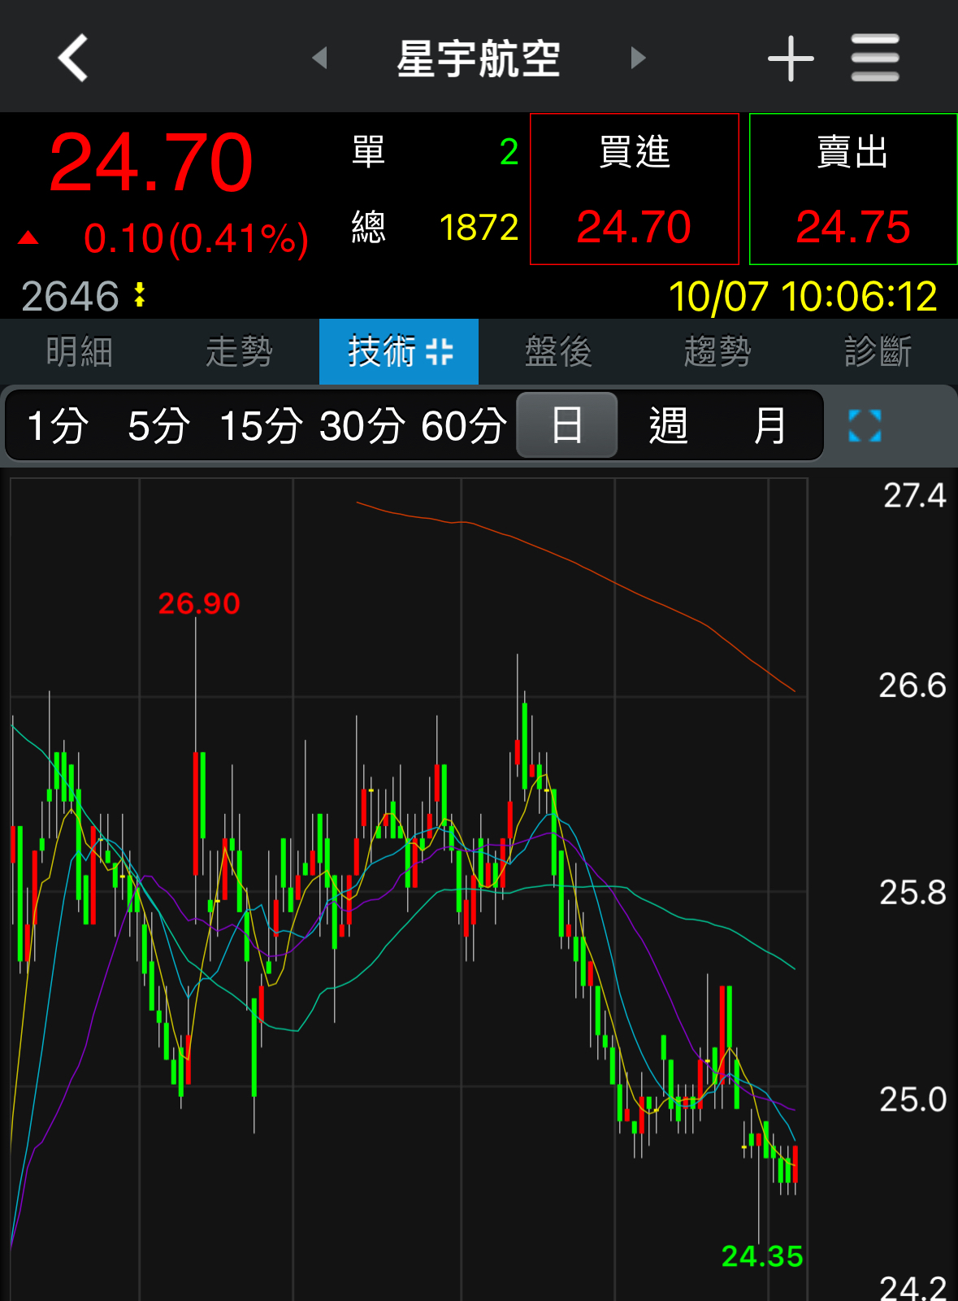Tap the split-view icon on 技術 tab
The image size is (958, 1301).
(440, 352)
